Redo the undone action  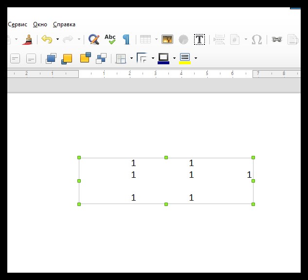pos(68,39)
